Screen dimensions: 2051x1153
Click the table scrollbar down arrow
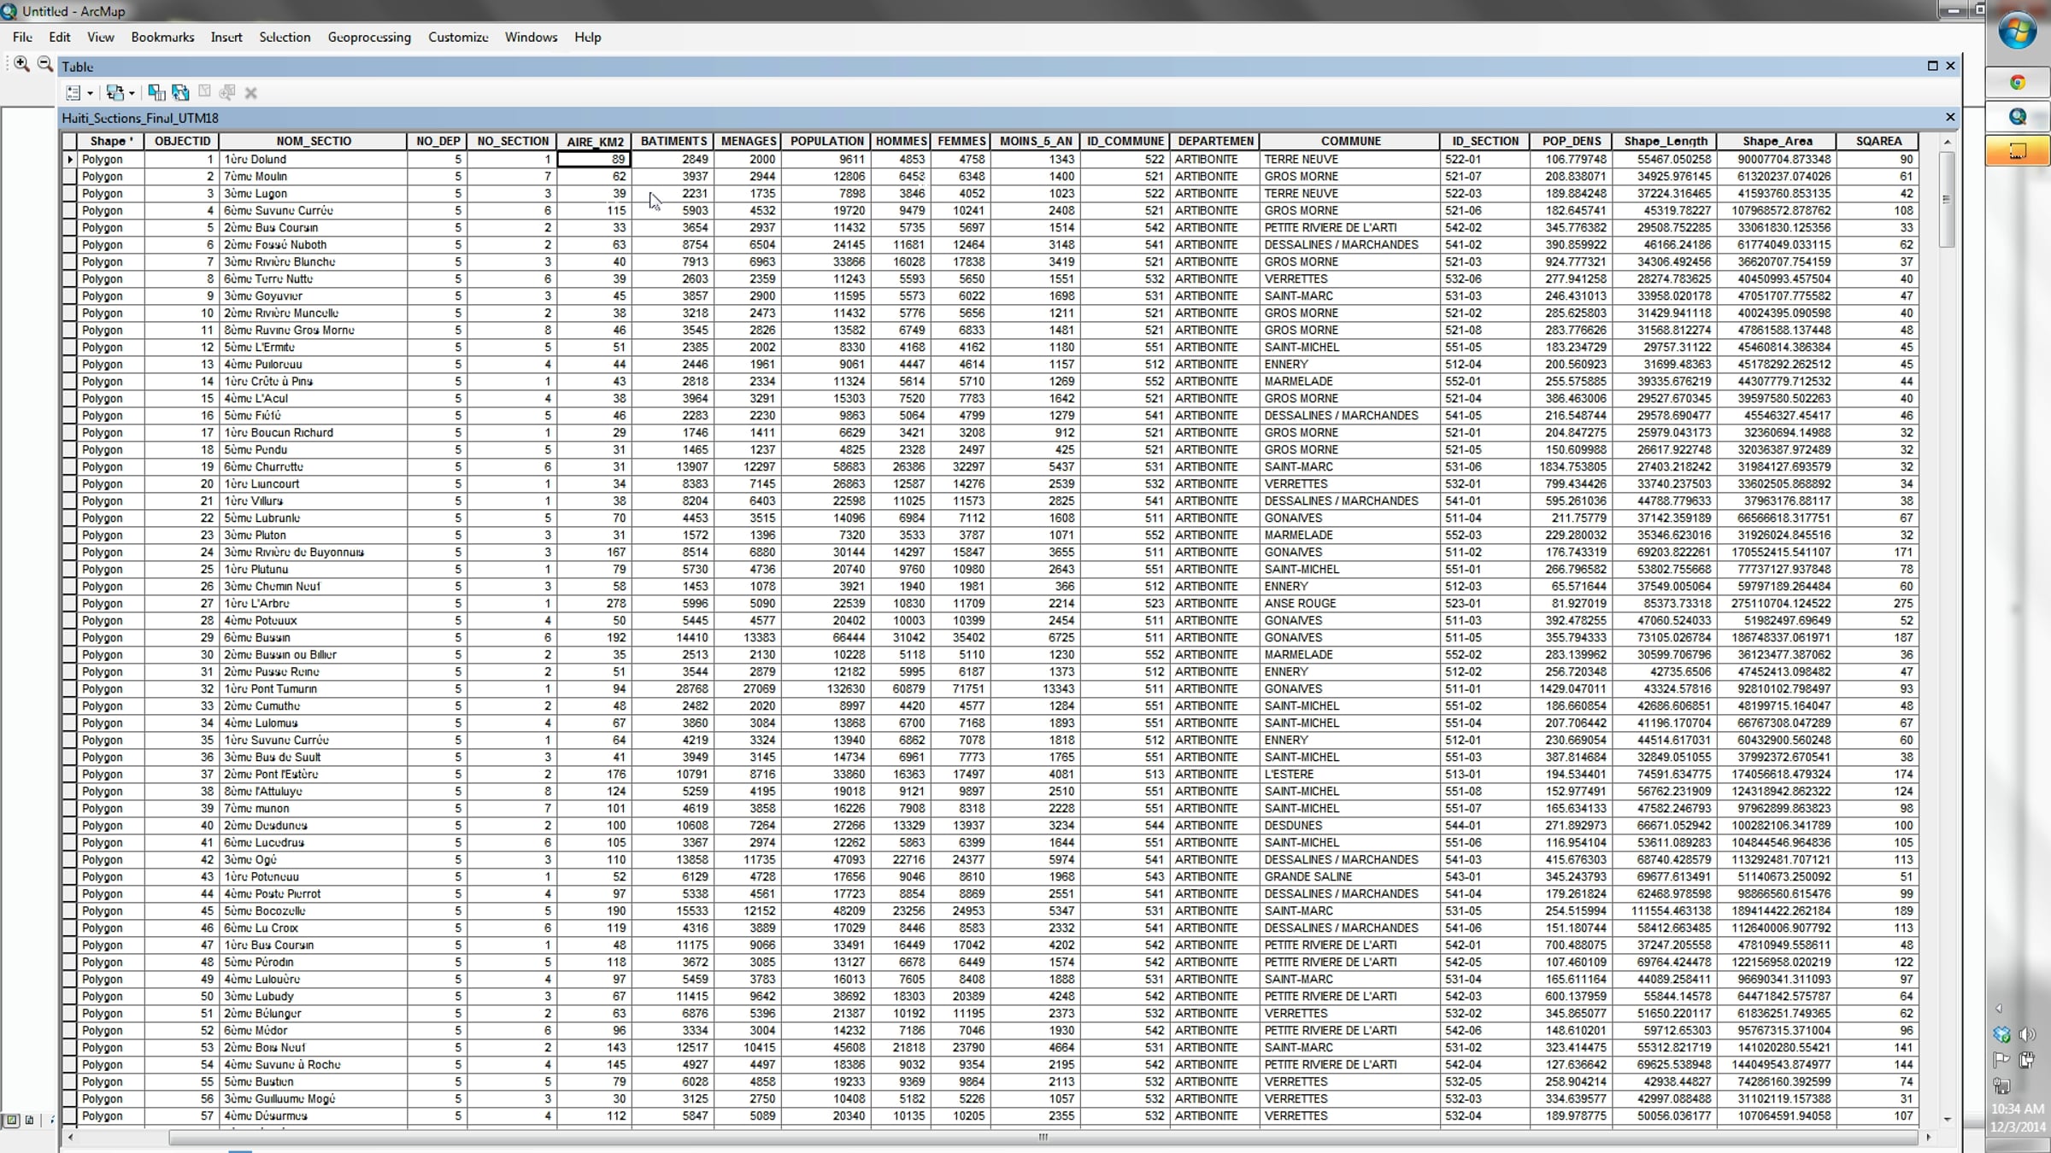click(1947, 1120)
